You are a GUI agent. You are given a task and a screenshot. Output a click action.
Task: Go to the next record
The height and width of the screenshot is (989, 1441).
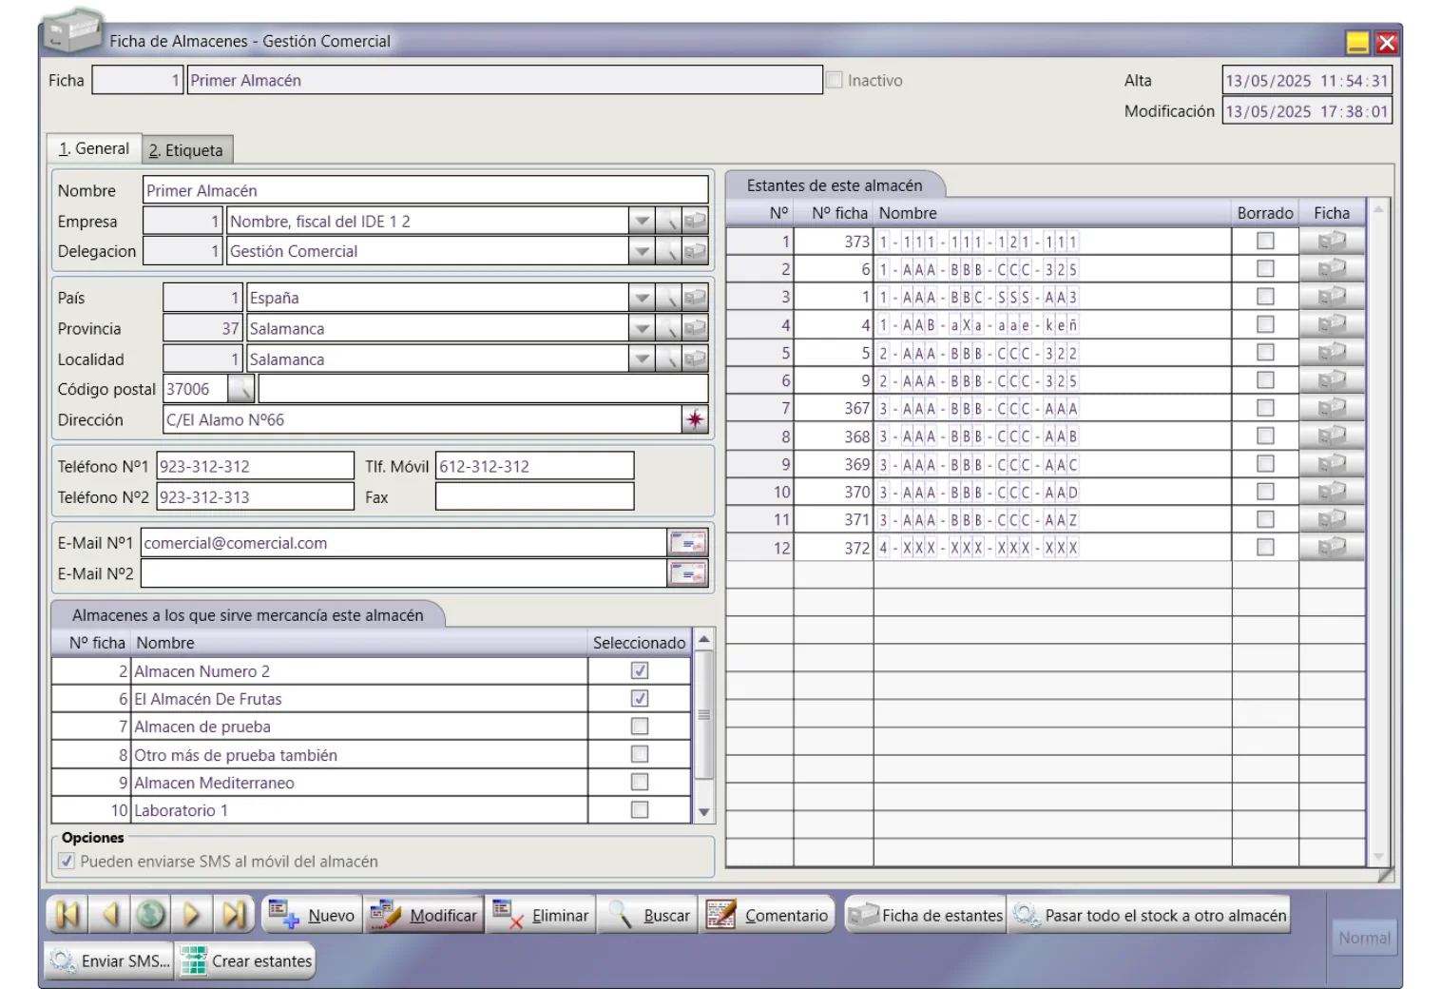click(x=191, y=914)
